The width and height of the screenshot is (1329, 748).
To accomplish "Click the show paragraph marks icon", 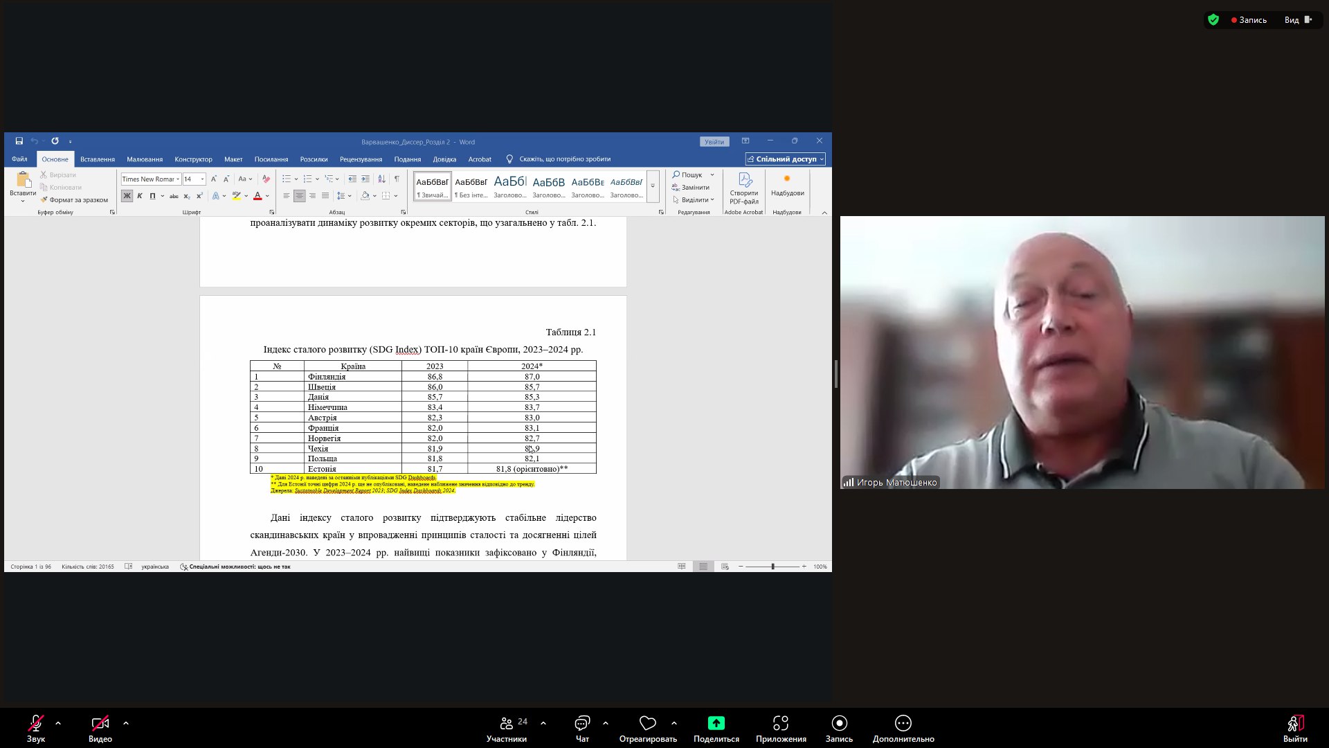I will 397,179.
